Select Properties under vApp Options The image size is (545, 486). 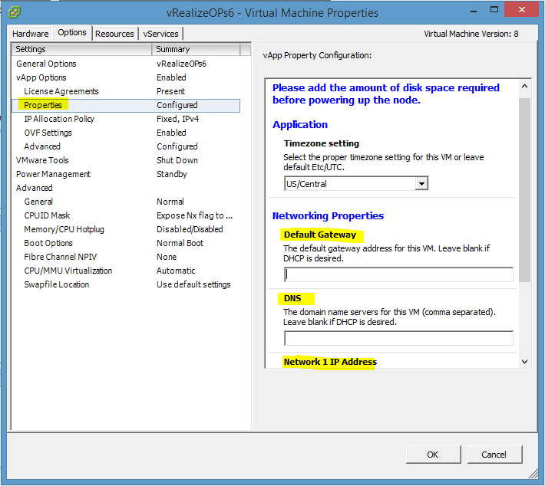126,105
